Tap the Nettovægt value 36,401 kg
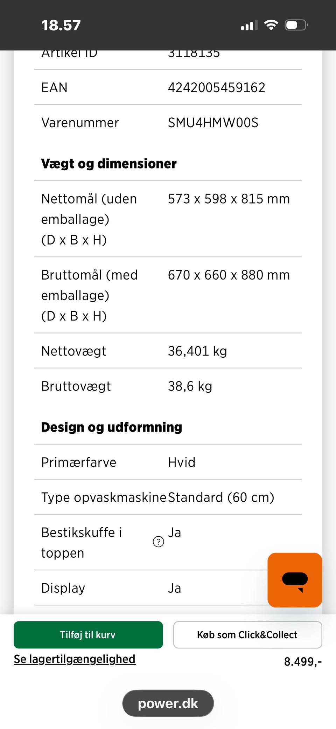Screen dimensions: 336x729 (197, 351)
